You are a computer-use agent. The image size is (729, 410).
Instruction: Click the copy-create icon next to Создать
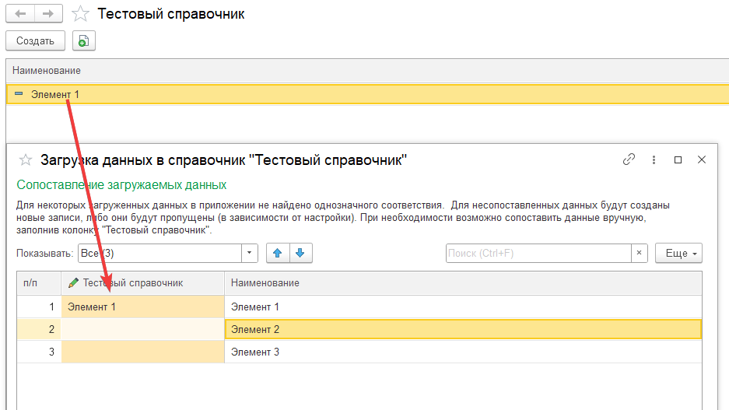click(x=83, y=41)
